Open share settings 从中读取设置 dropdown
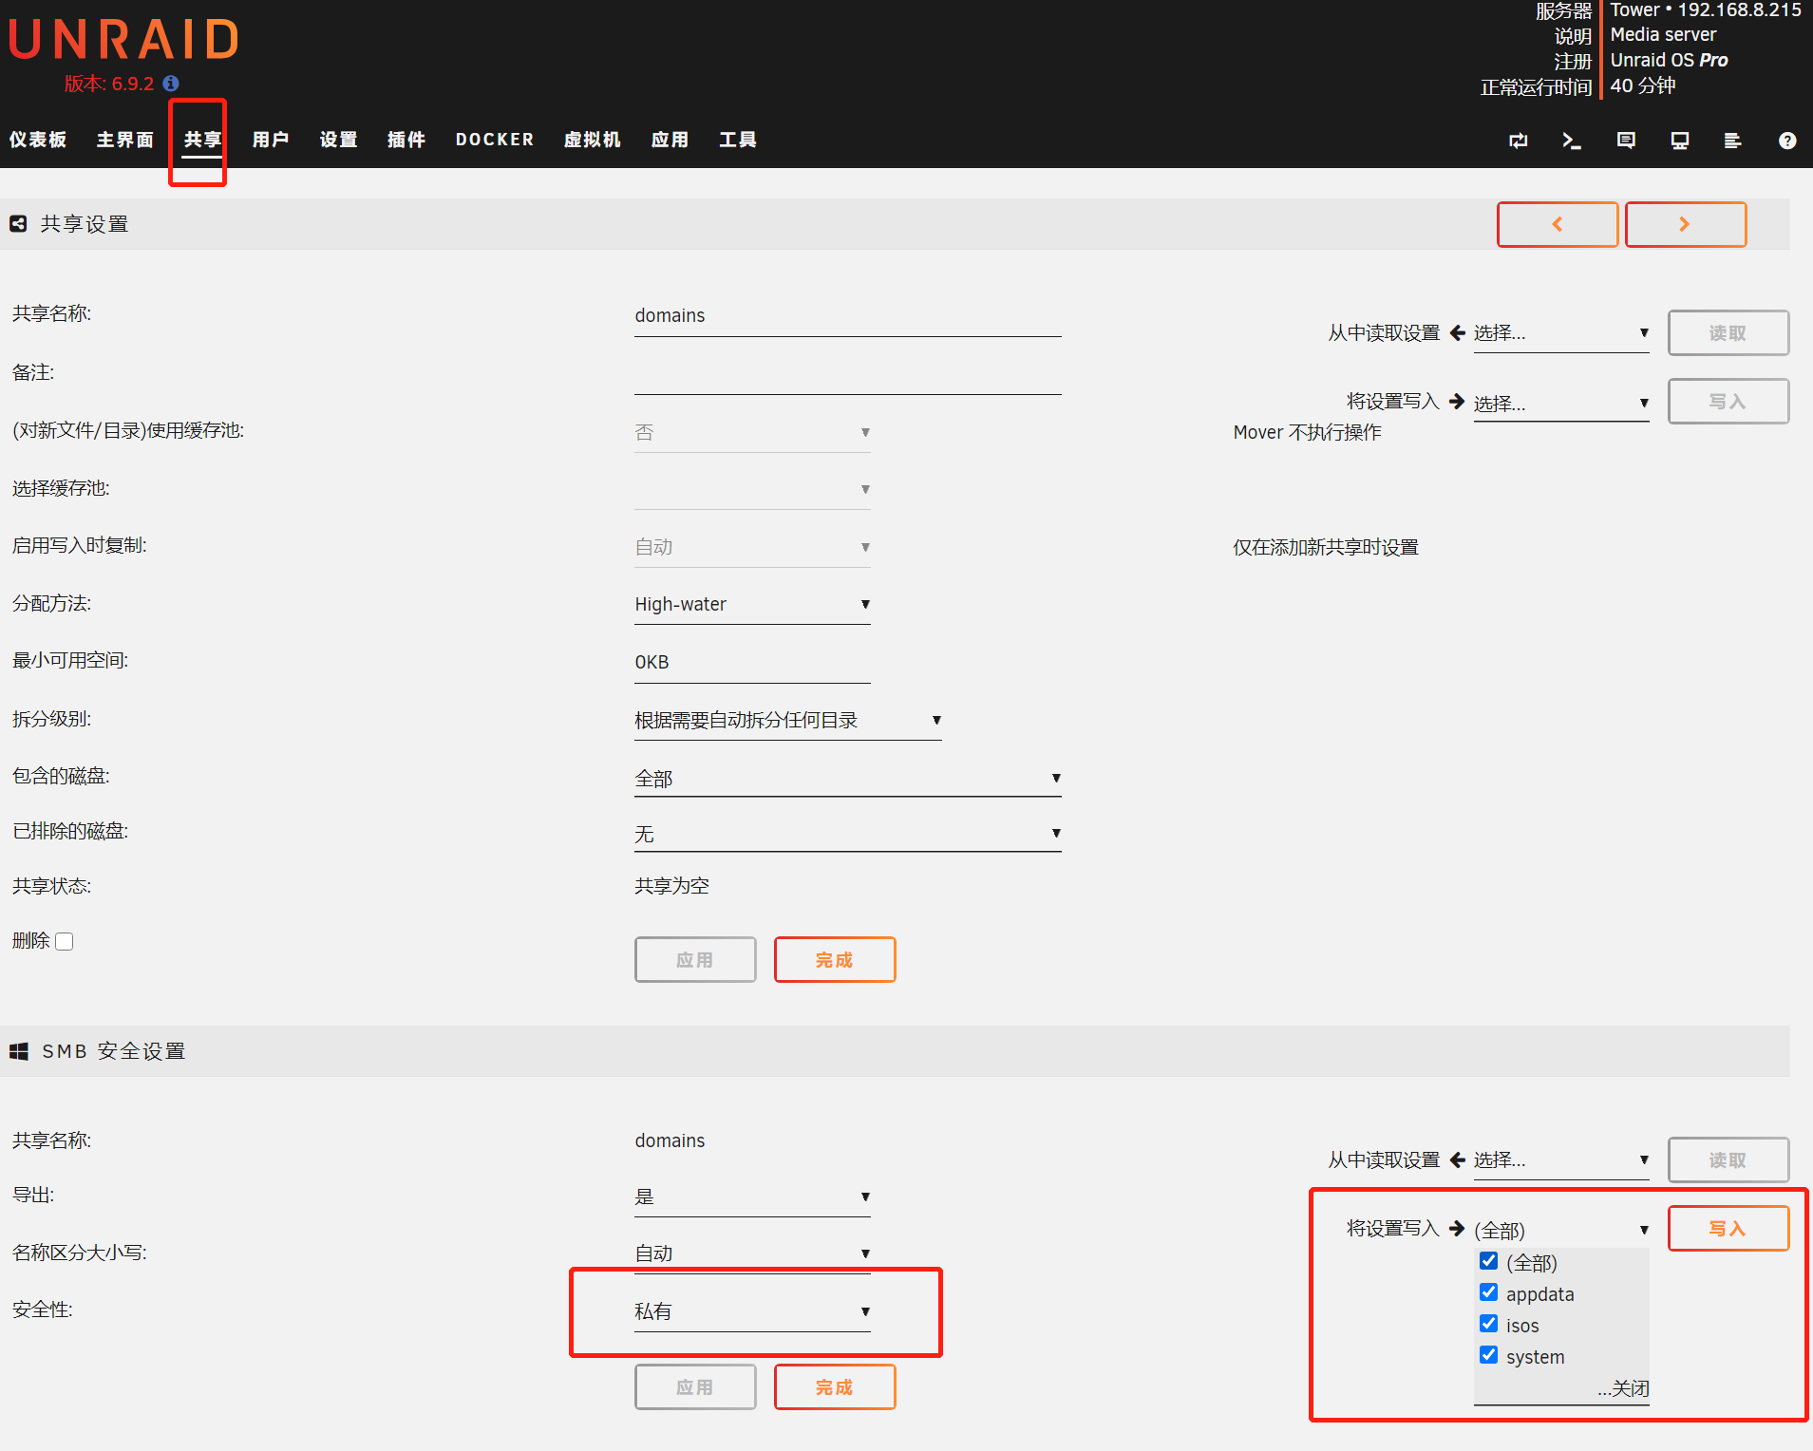The width and height of the screenshot is (1813, 1451). [1561, 333]
